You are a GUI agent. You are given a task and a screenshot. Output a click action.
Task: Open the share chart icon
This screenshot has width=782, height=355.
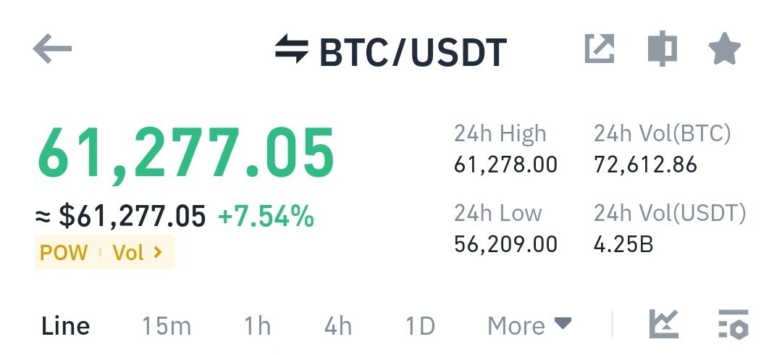coord(599,49)
